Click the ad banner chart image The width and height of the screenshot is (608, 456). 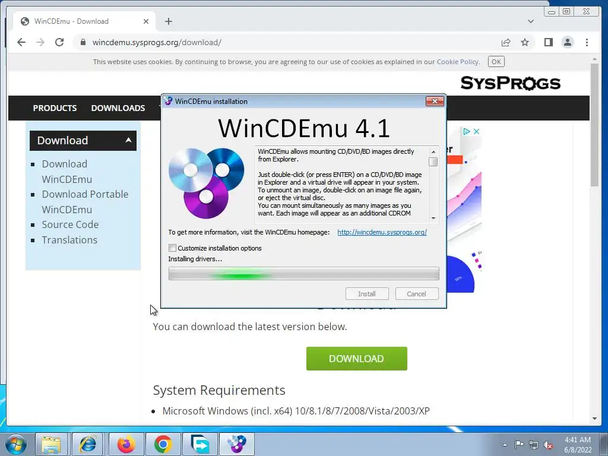coord(464,210)
